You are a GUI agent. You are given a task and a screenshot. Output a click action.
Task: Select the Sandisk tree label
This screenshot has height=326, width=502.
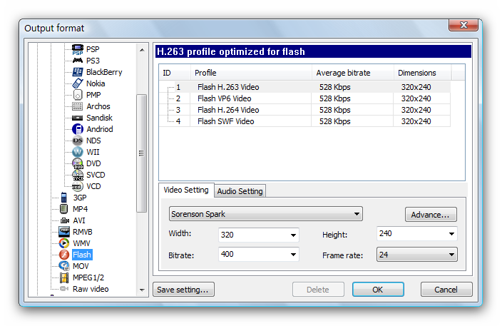pos(99,118)
